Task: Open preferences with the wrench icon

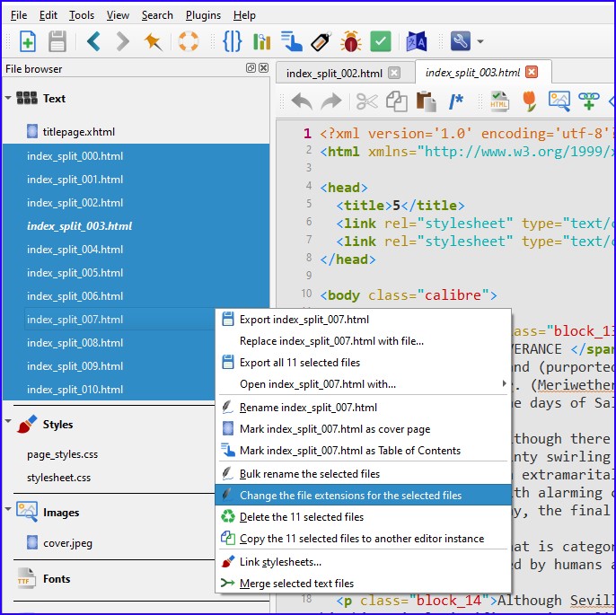Action: [461, 40]
